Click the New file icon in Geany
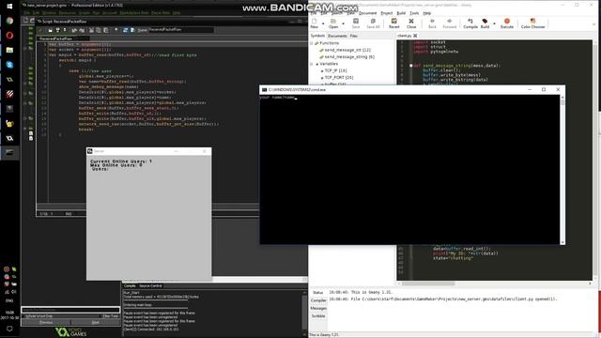Screen dimensions: 601x338 315,23
